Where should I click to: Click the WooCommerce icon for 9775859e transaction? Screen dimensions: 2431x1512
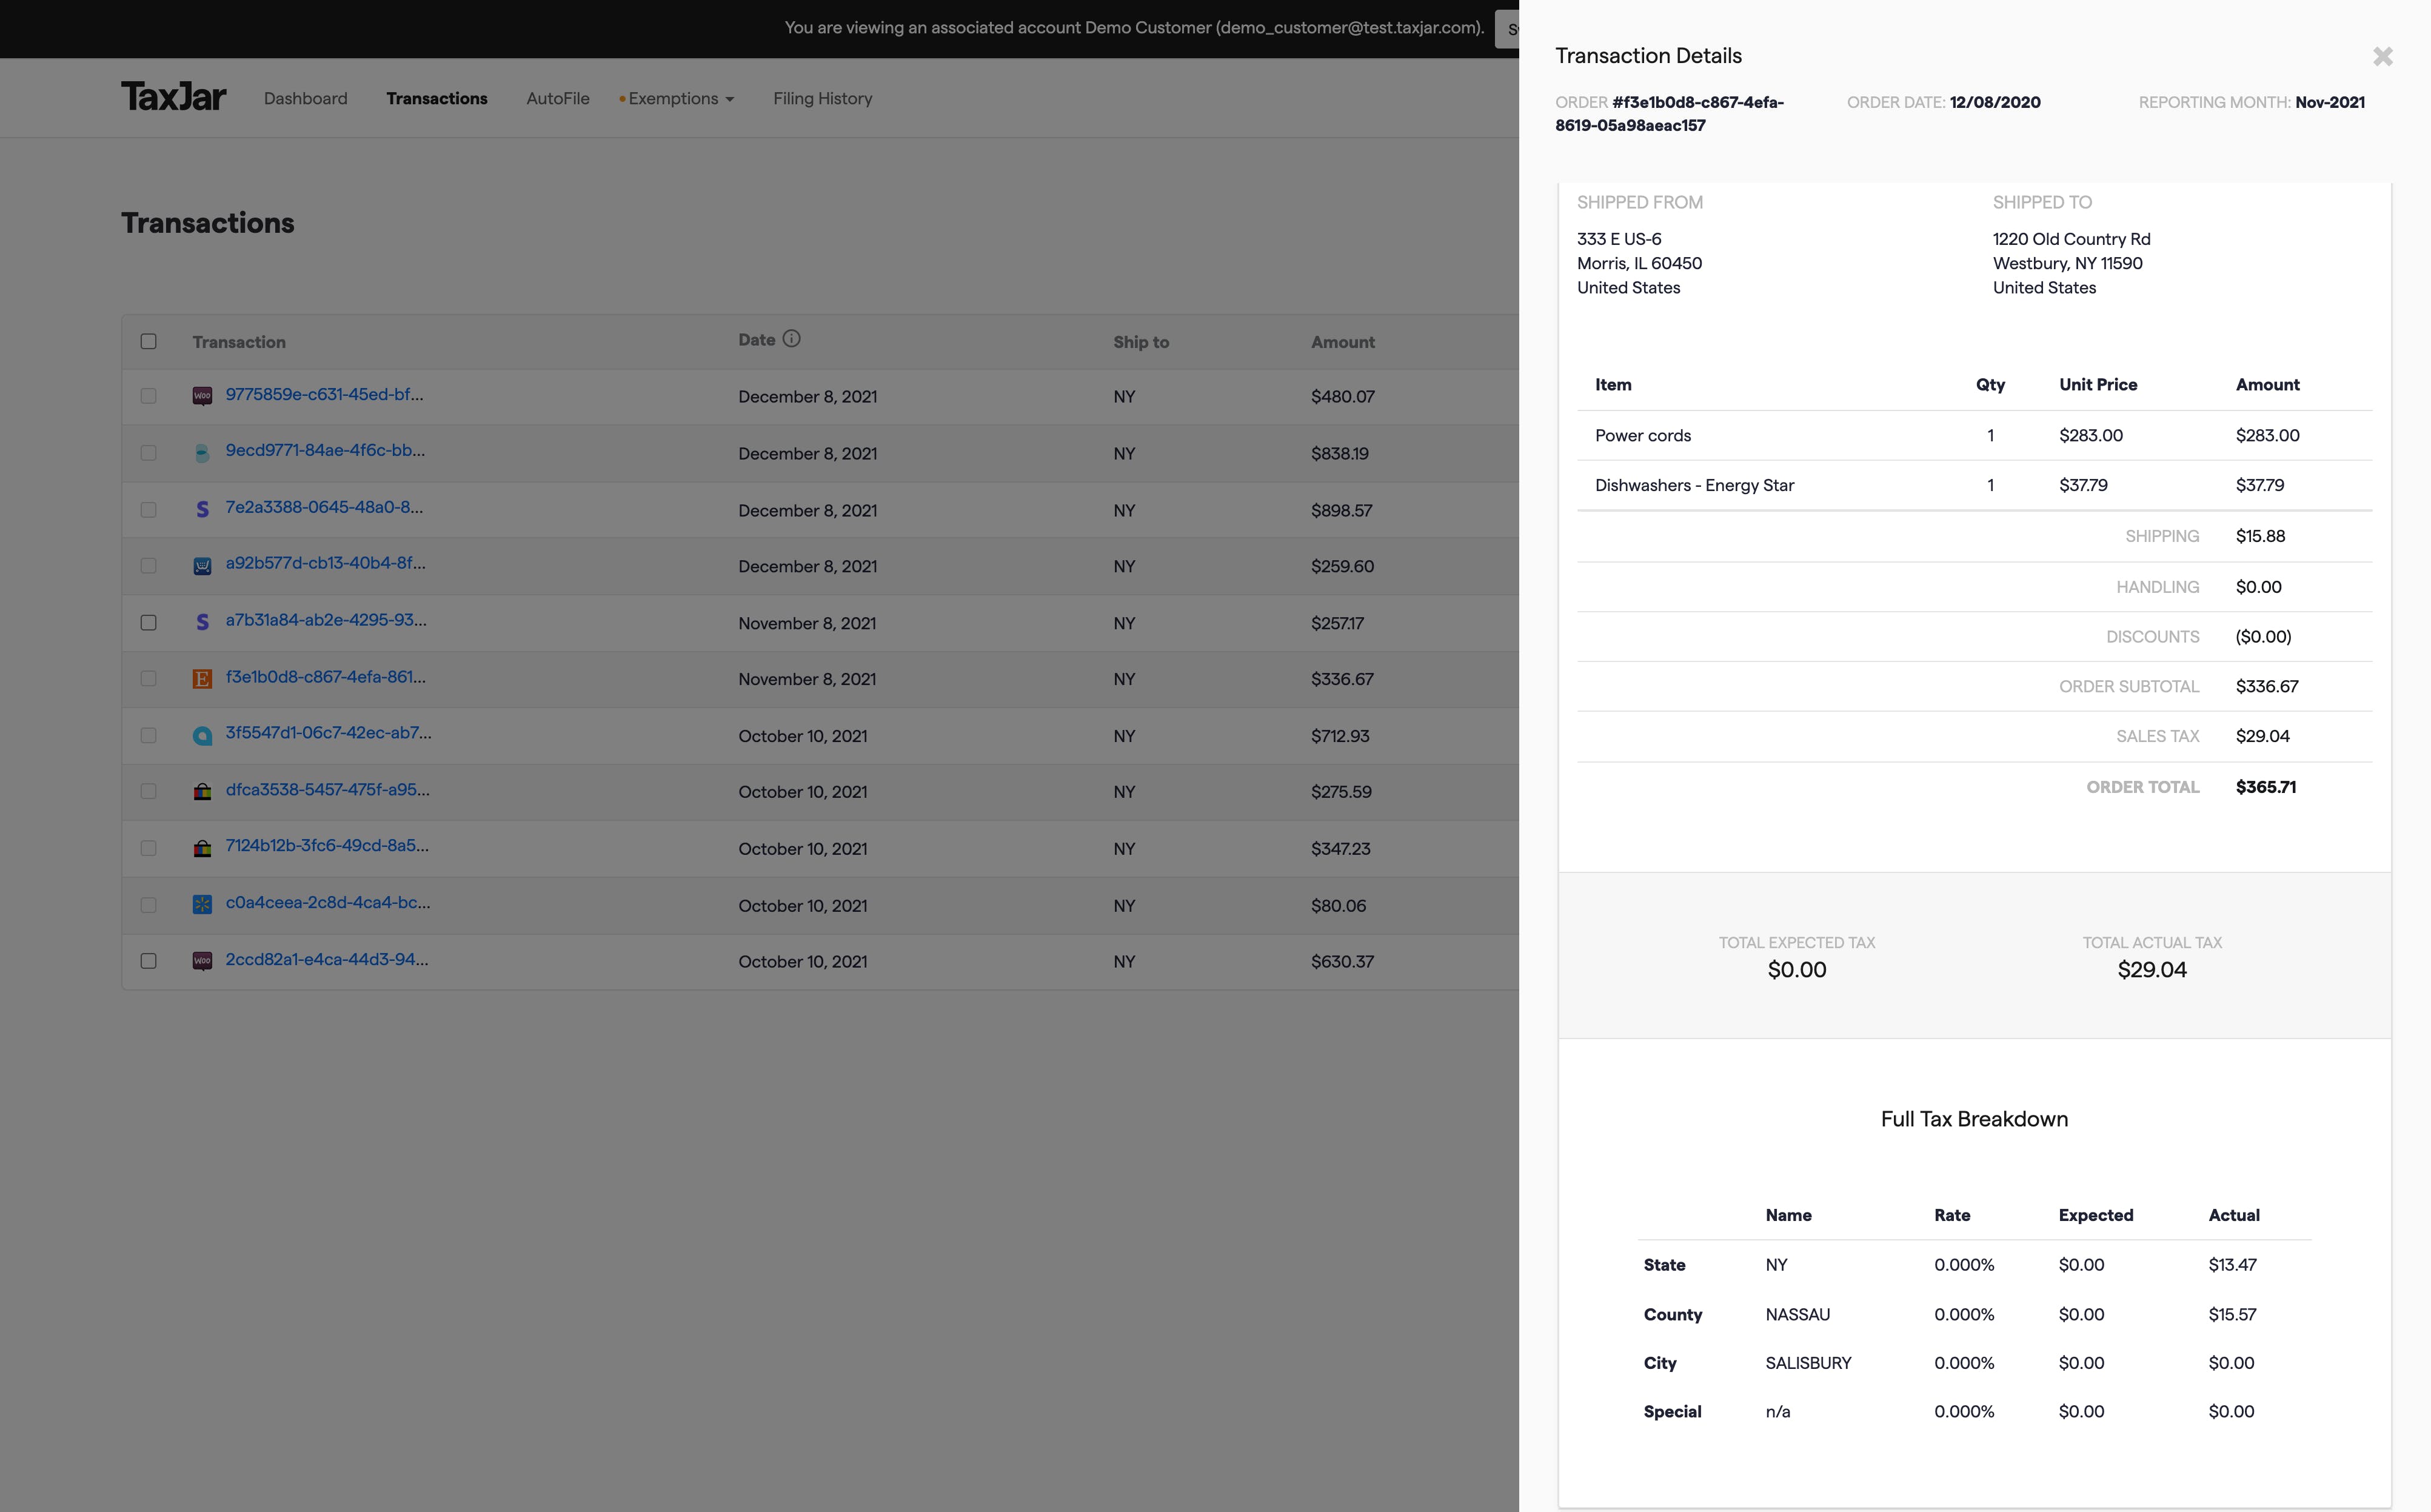202,396
